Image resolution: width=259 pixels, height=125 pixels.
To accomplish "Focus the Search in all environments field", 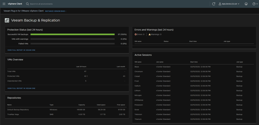I will (x=41, y=4).
